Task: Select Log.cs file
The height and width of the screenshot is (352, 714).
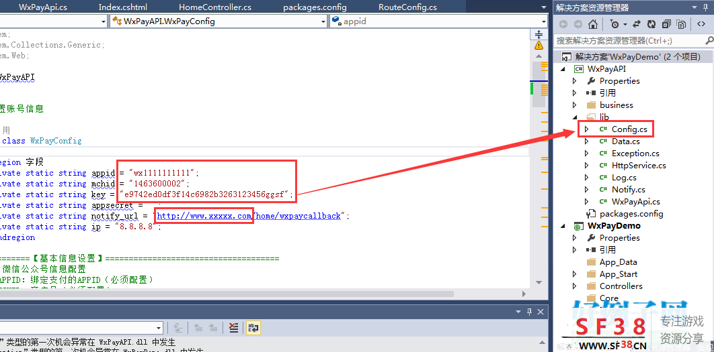Action: point(624,178)
